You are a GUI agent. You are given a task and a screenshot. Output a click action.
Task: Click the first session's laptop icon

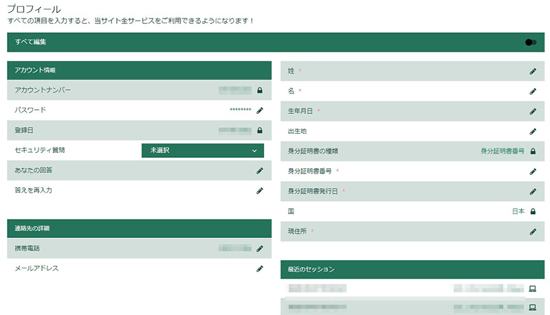coord(532,289)
